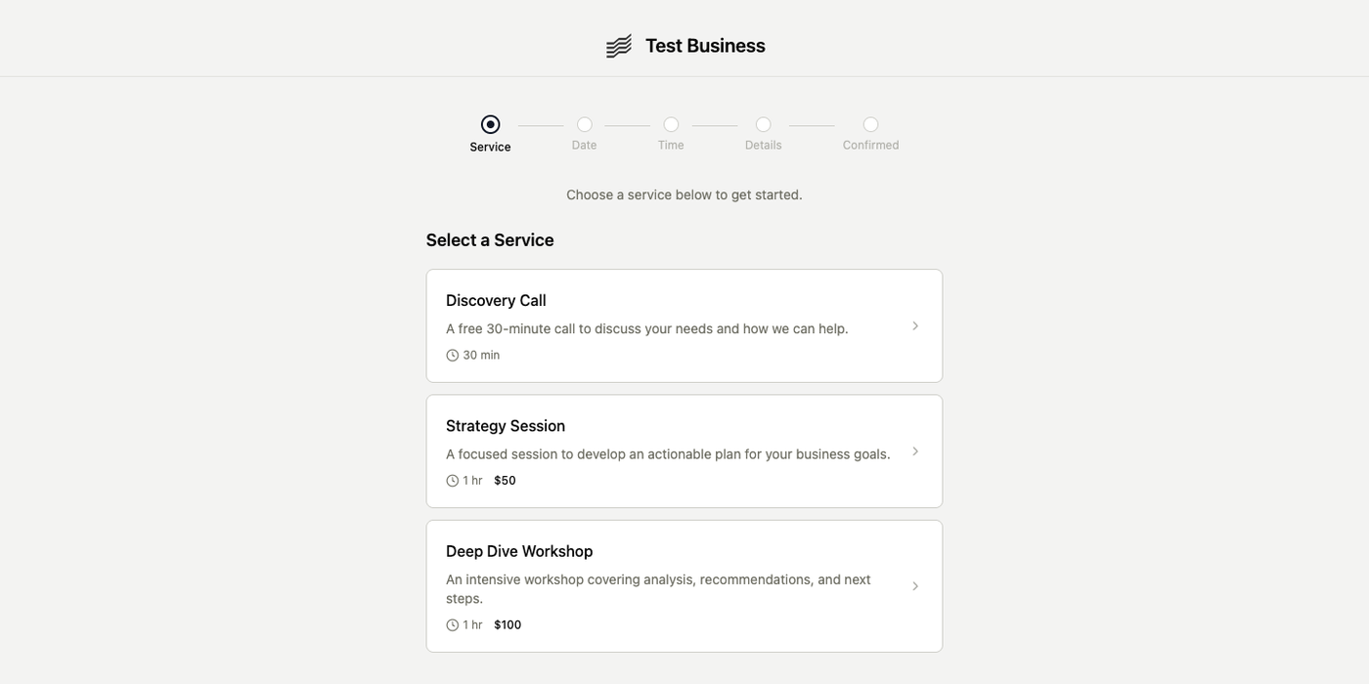Click the Confirmed step circle icon
1369x684 pixels.
point(869,124)
